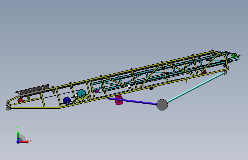The width and height of the screenshot is (248, 160).
Task: Click the black-and-white center of mass marker
Action: pos(128,87)
